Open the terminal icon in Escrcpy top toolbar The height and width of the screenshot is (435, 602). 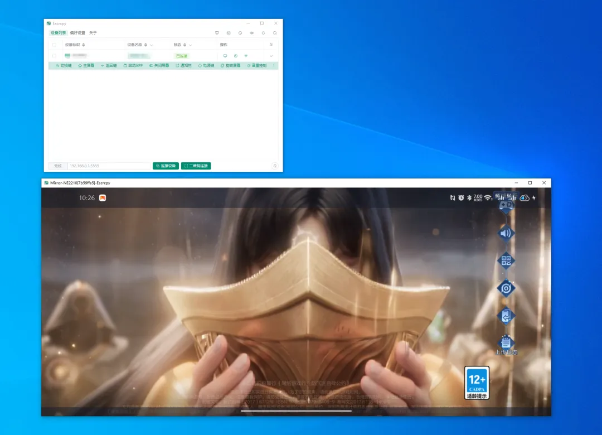click(229, 33)
